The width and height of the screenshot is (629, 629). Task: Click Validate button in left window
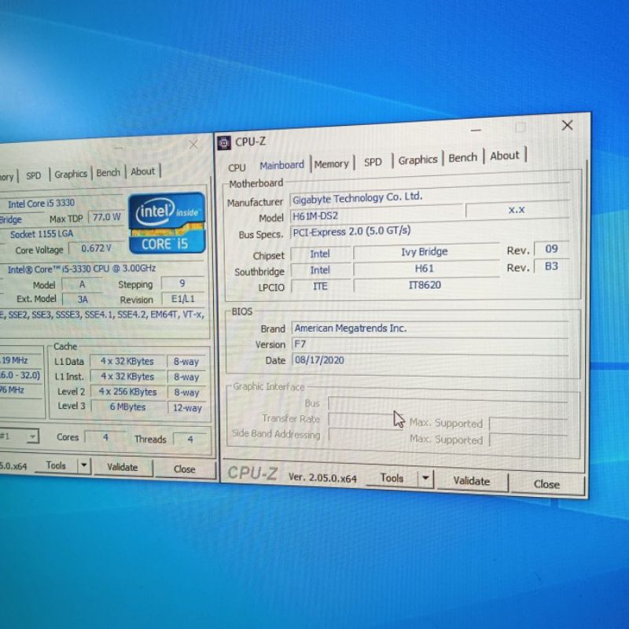coord(122,467)
